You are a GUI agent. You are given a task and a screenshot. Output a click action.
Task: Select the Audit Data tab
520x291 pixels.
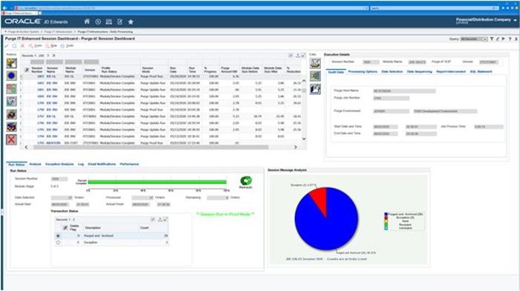[336, 72]
